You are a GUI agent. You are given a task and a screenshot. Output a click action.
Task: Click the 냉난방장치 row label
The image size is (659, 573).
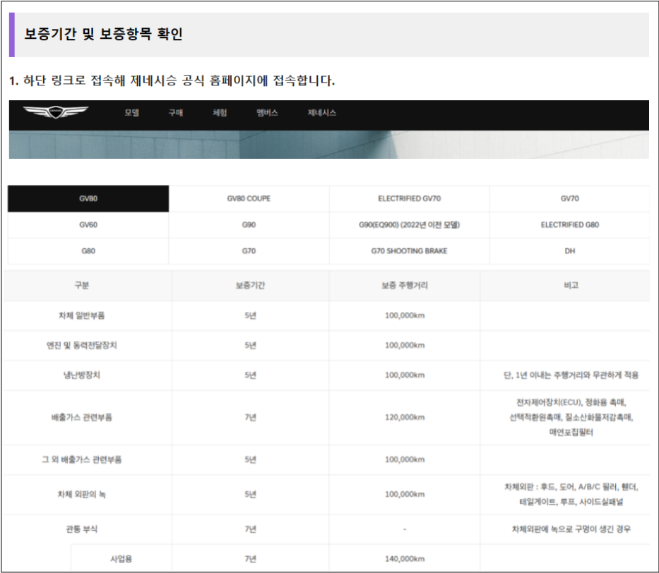tap(81, 375)
